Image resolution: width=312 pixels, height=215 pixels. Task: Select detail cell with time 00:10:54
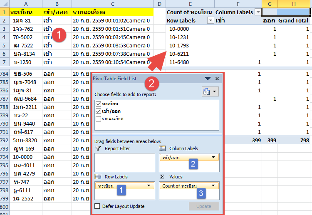113,62
